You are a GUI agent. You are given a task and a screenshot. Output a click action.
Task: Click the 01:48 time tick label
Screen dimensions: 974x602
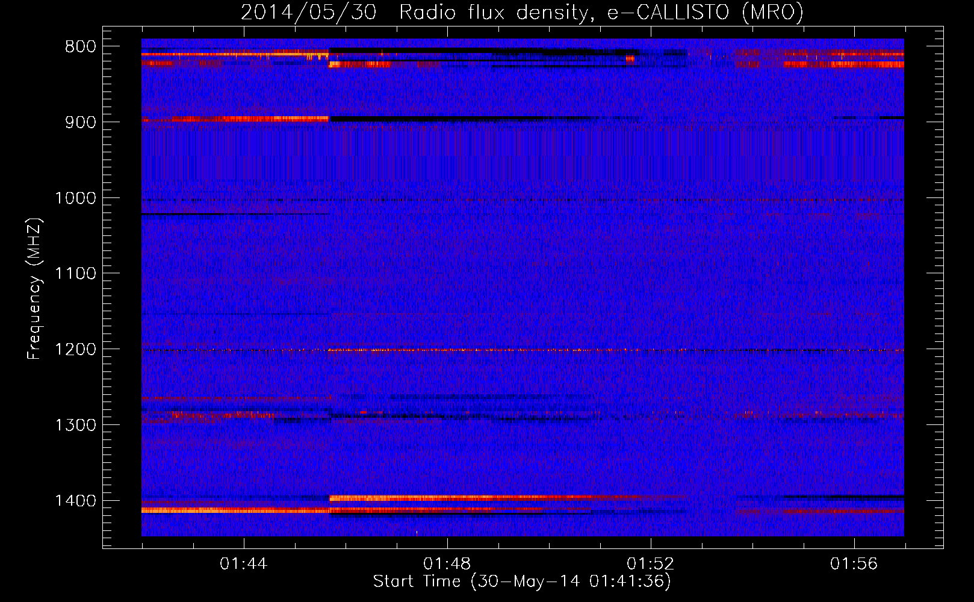click(x=447, y=564)
